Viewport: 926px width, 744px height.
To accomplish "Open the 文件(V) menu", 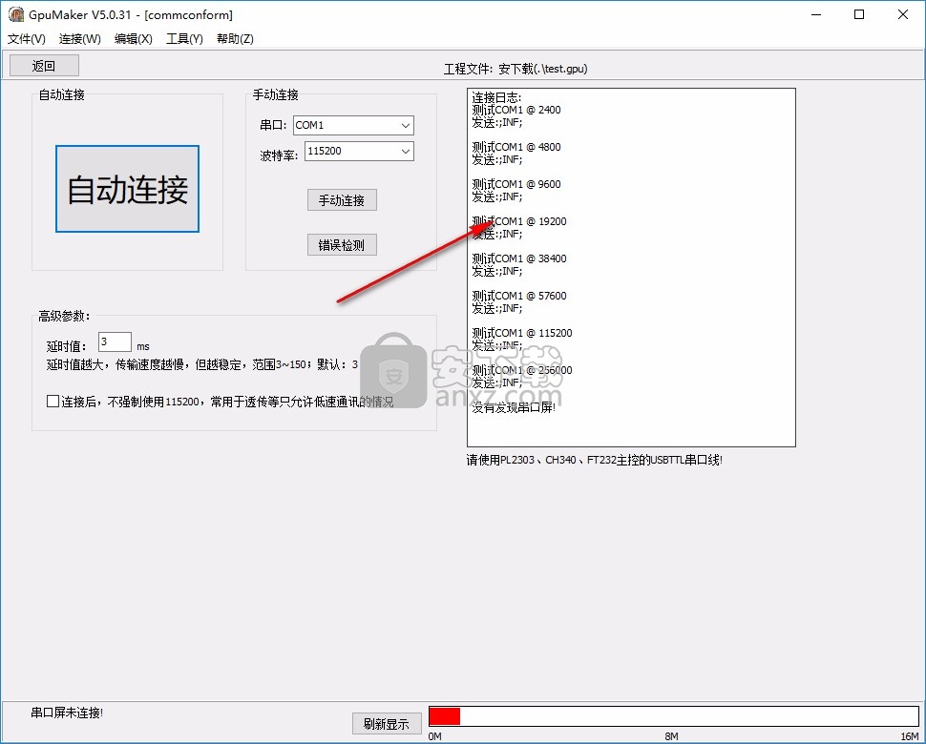I will 26,39.
